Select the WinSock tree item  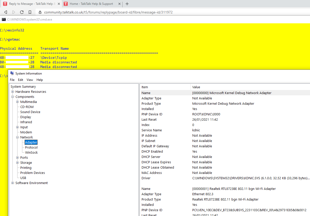[31, 153]
